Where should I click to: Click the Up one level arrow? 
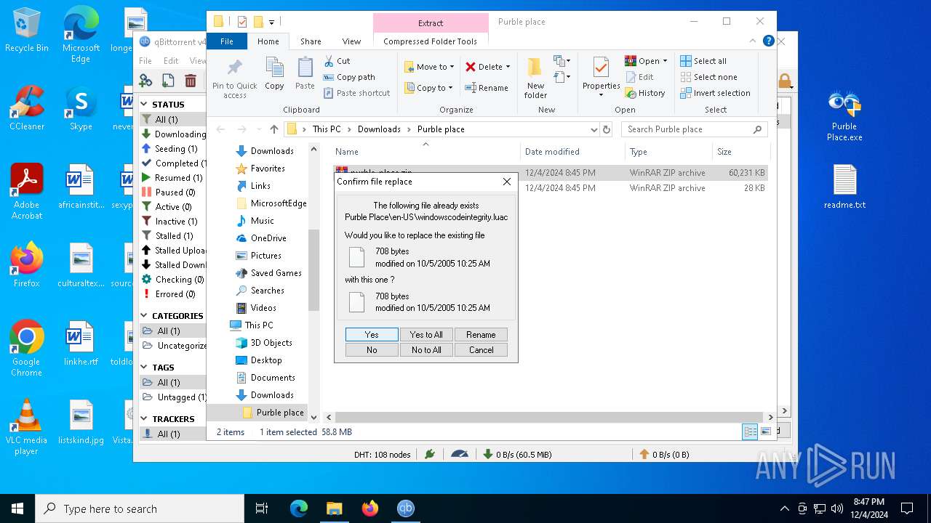click(273, 129)
